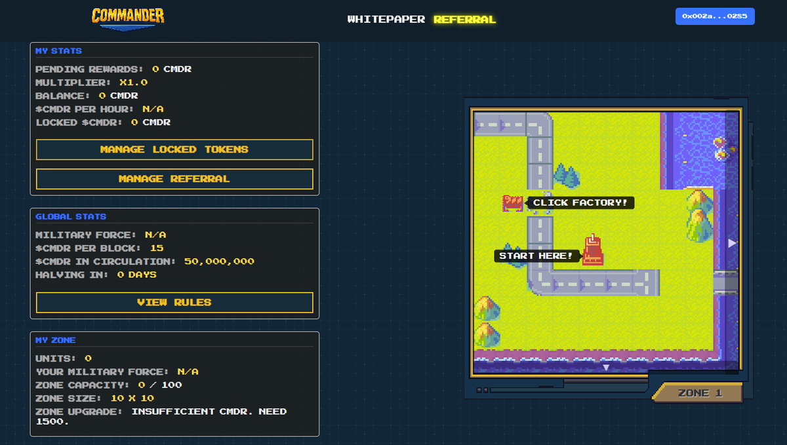Image resolution: width=787 pixels, height=445 pixels.
Task: Click Zone Capacity 0 / 100 line
Action: pos(109,385)
